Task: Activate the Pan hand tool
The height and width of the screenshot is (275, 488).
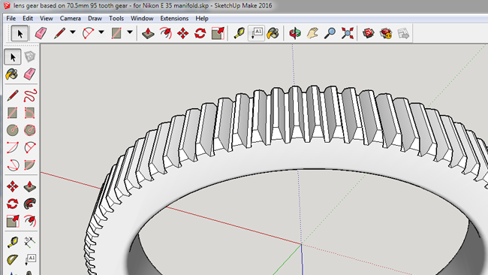Action: [312, 33]
